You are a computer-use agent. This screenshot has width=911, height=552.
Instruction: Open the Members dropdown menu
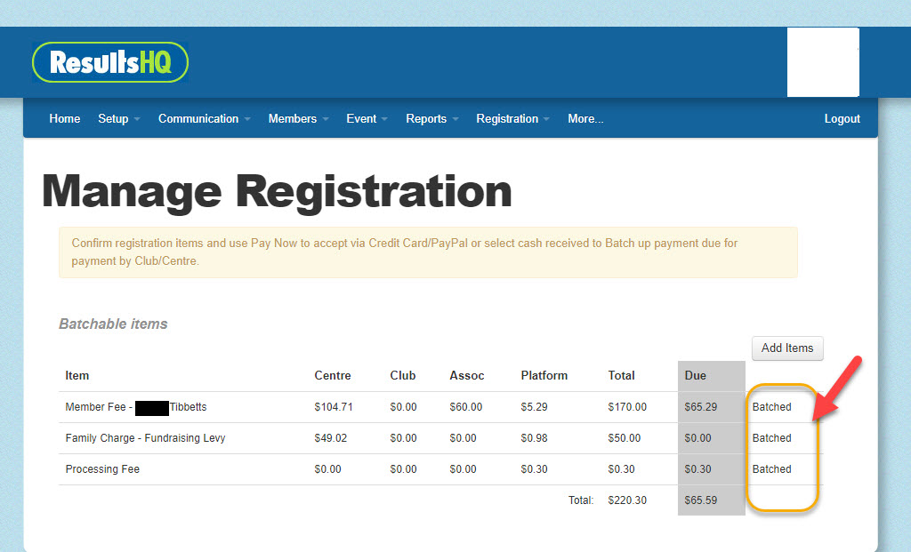point(298,118)
